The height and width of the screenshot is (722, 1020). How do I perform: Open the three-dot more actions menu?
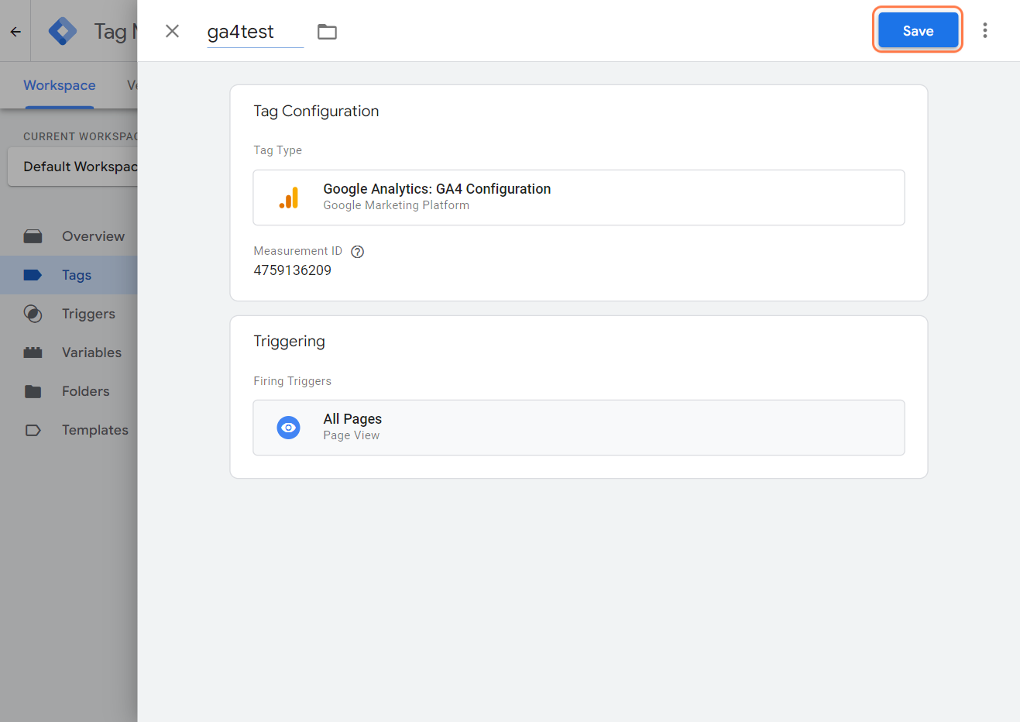coord(984,30)
